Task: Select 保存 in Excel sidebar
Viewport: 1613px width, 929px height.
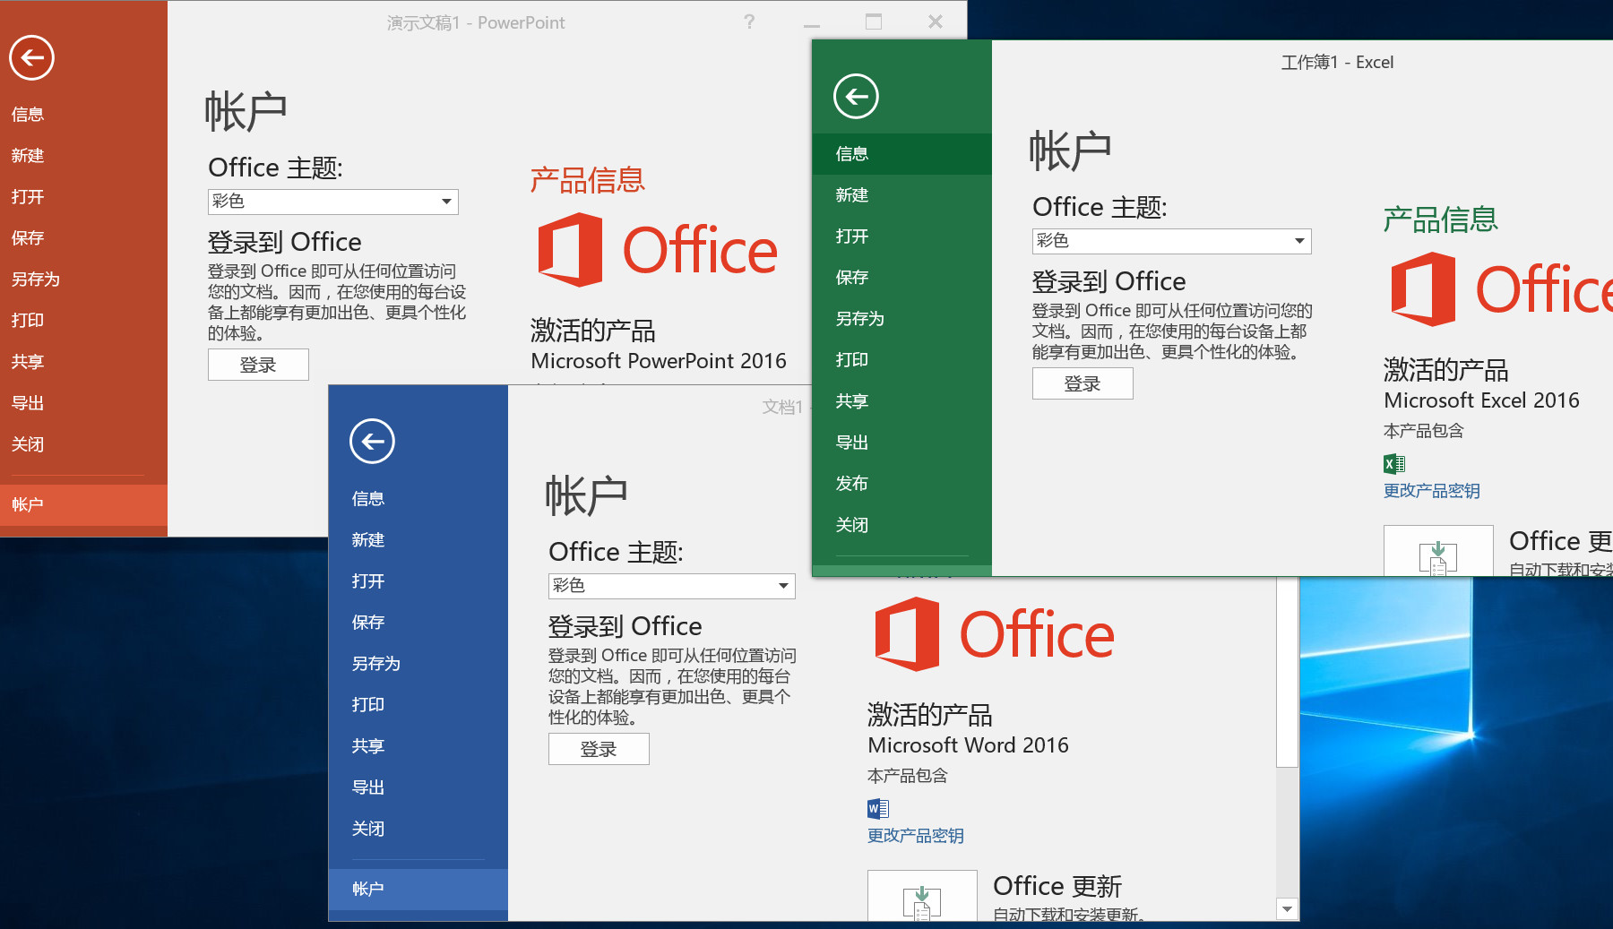Action: [x=901, y=277]
